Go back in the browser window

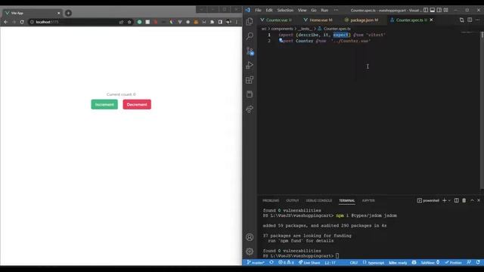click(x=6, y=22)
